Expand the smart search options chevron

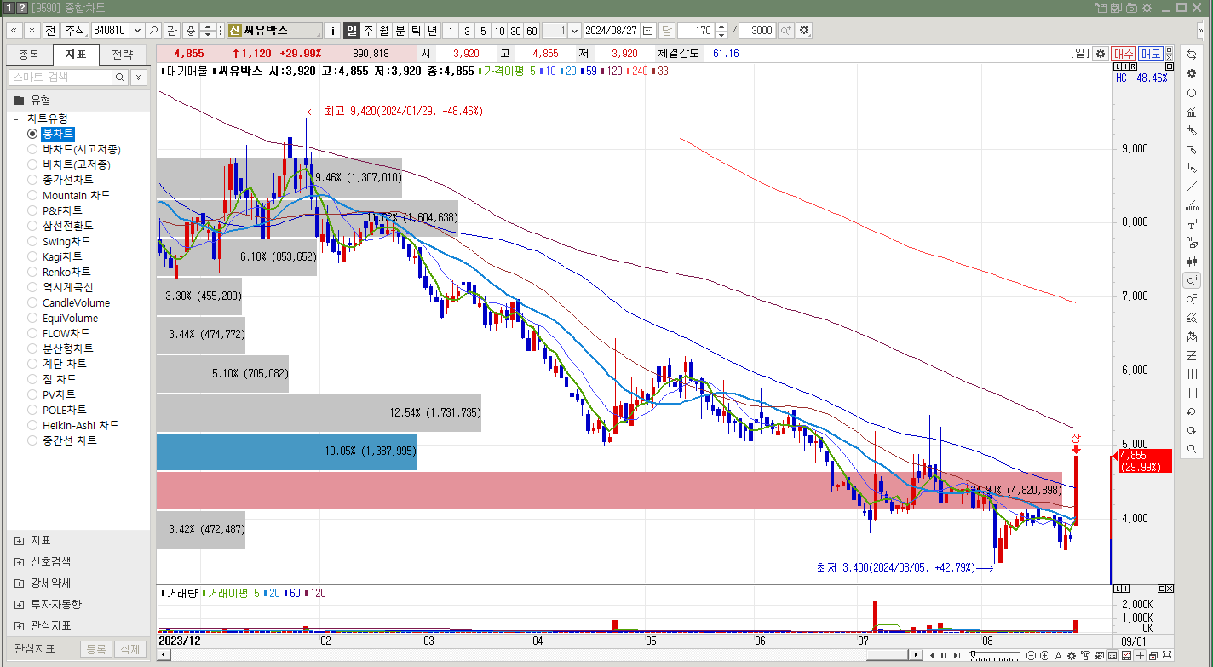[x=138, y=78]
